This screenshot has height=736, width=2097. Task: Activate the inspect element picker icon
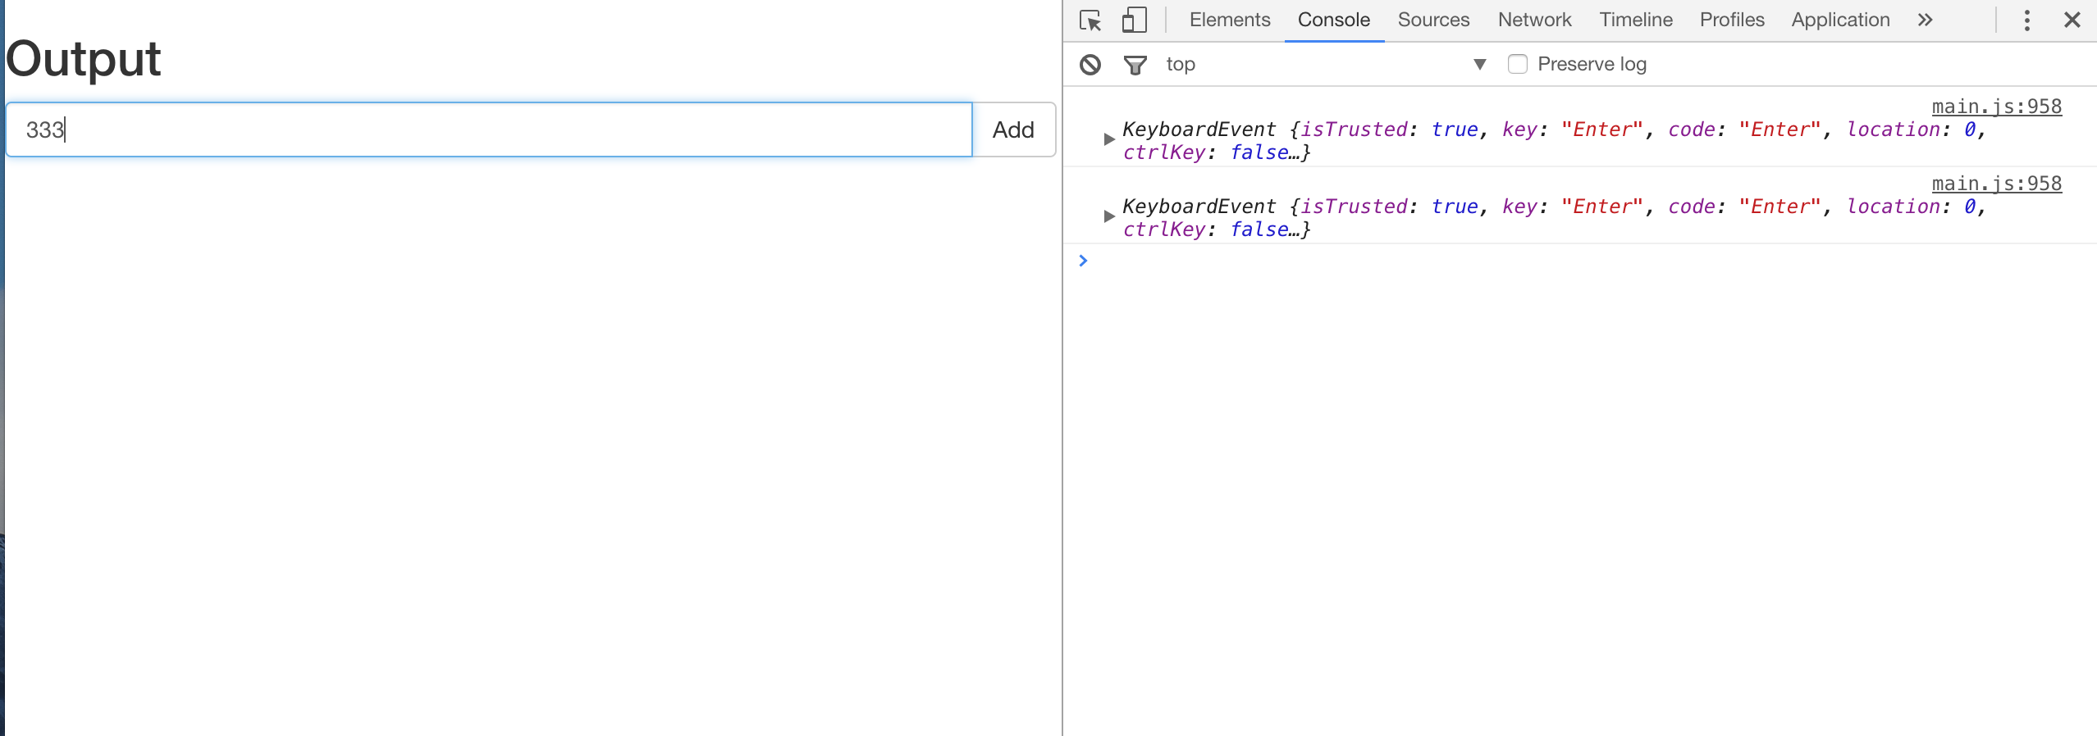point(1090,20)
